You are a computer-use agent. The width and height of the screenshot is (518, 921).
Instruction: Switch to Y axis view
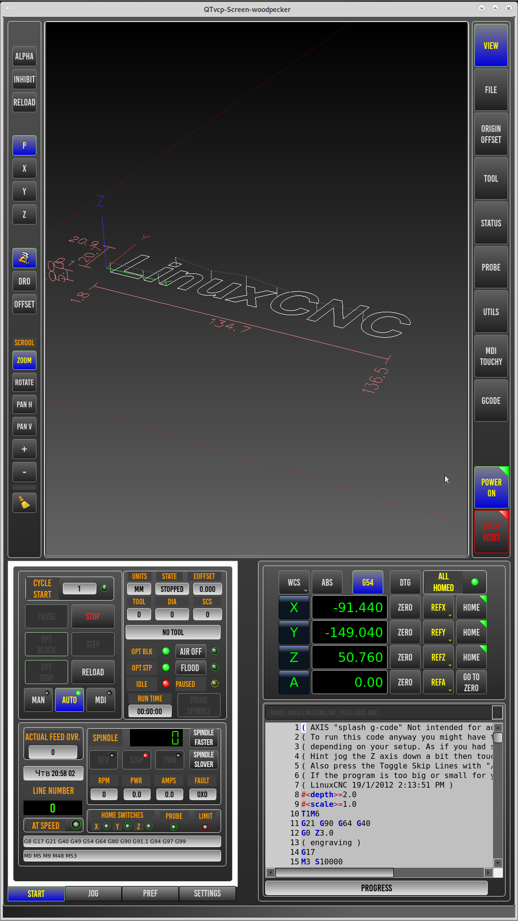(24, 191)
